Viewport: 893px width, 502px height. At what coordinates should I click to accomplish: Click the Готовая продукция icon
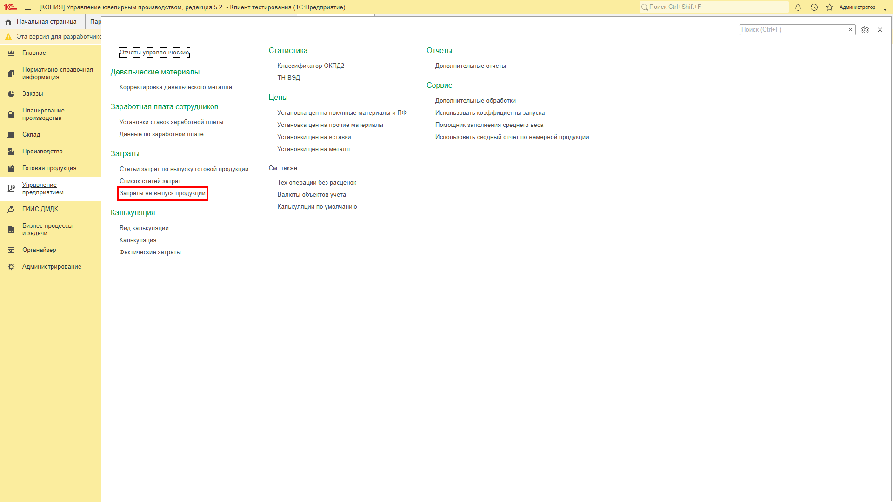(11, 168)
